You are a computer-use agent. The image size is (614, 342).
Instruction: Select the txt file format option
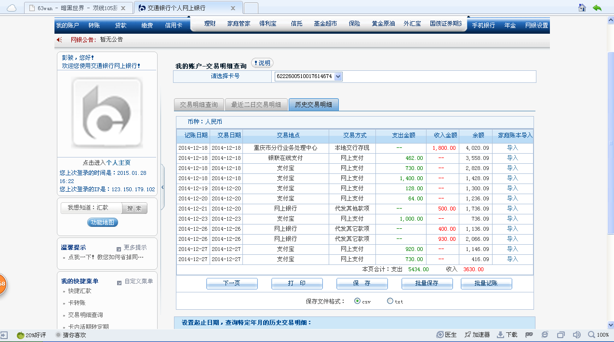390,301
